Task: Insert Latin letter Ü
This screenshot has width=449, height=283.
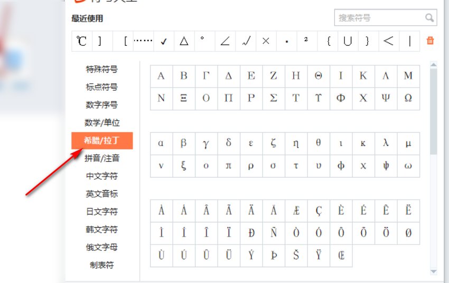Action: coord(229,255)
